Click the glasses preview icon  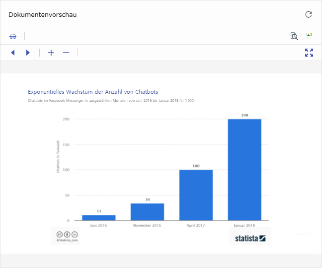[13, 36]
